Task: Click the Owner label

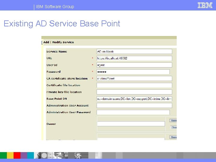Action: (51, 124)
